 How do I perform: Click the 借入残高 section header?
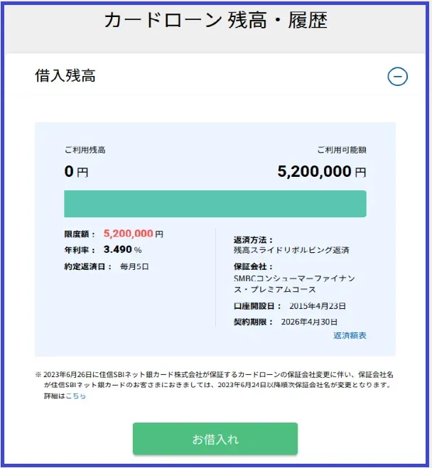click(65, 77)
